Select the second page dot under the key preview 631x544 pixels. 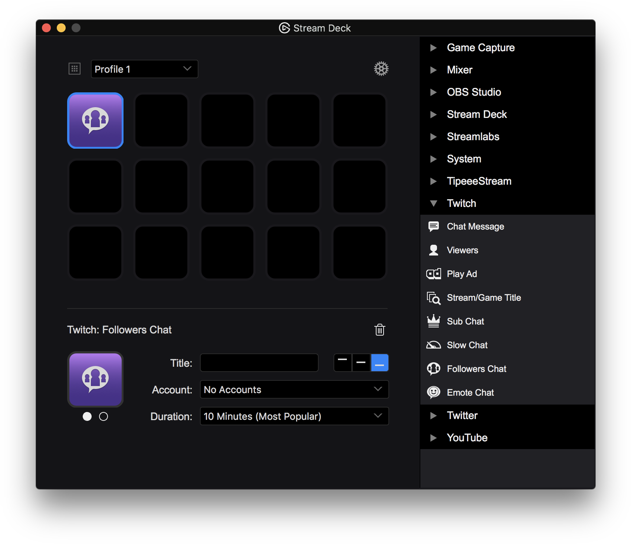tap(104, 416)
